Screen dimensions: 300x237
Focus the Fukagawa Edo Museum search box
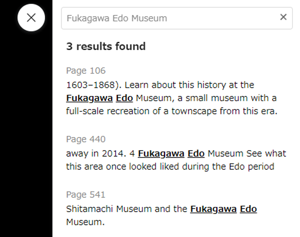coord(169,18)
